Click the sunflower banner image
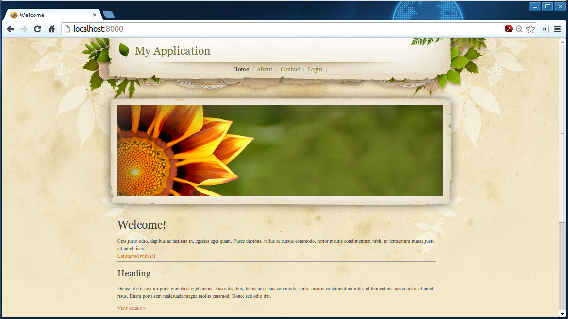The image size is (568, 319). 280,150
